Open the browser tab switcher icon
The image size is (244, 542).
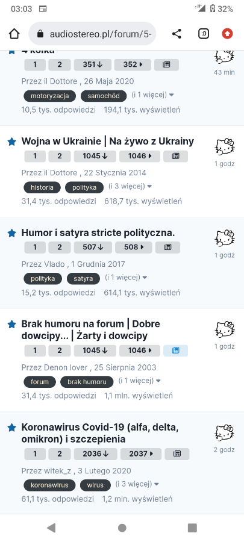point(204,34)
